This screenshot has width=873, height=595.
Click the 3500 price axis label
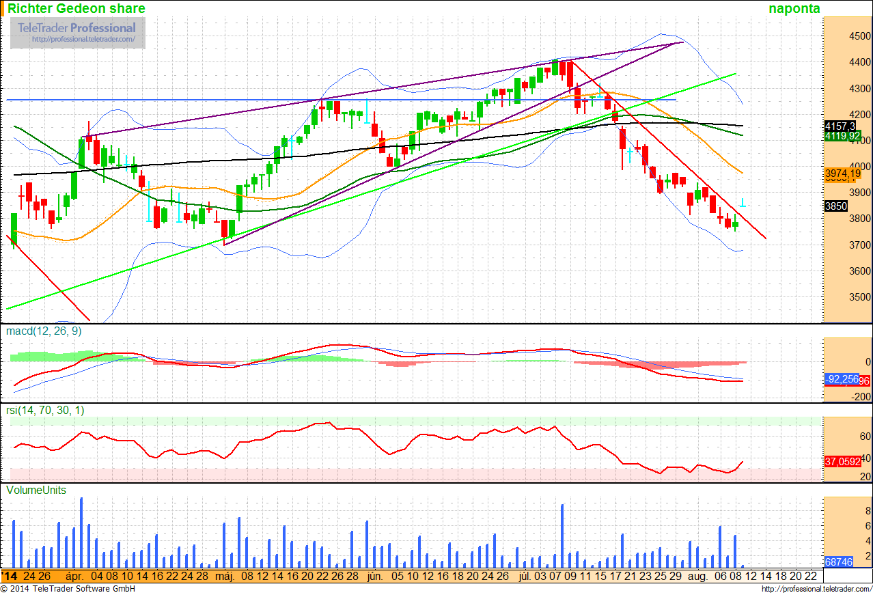(x=860, y=297)
